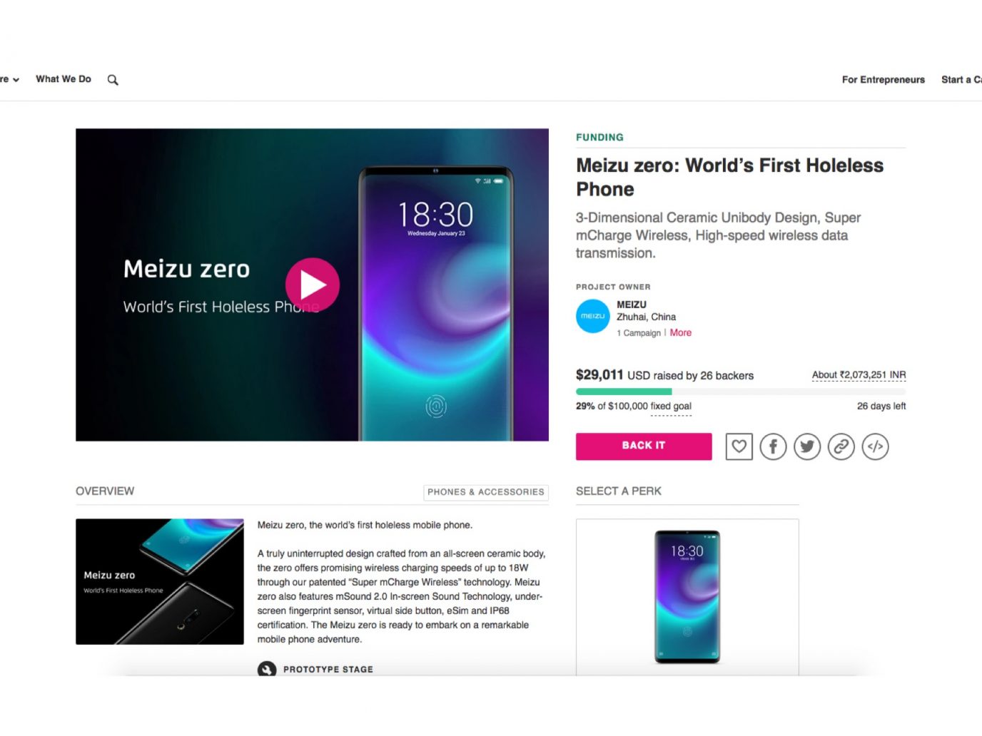The width and height of the screenshot is (982, 736).
Task: Click the Phones & Accessories category tag
Action: [485, 492]
